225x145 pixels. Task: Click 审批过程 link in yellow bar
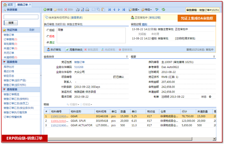click(x=154, y=17)
